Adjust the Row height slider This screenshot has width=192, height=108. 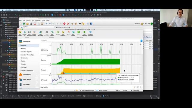click(56, 87)
